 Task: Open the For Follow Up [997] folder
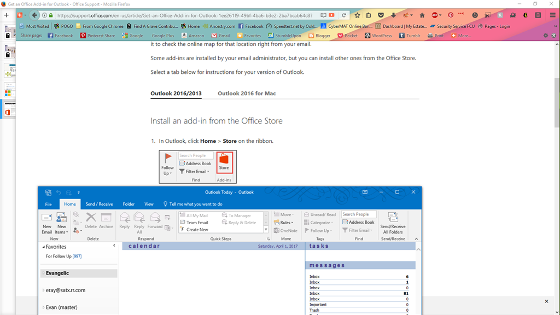(x=63, y=256)
